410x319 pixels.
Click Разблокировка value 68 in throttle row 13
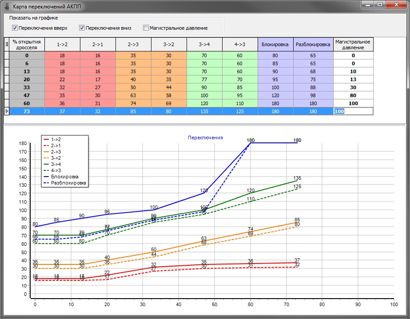tap(313, 71)
